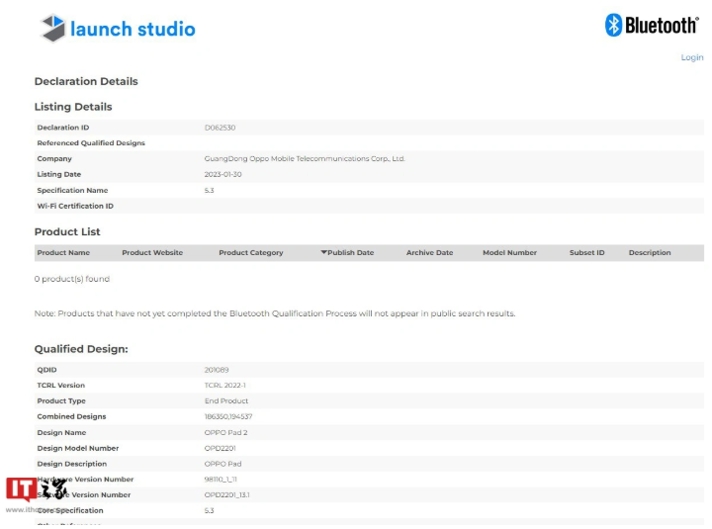The image size is (712, 529).
Task: Sort table by Product Name column
Action: [x=63, y=253]
